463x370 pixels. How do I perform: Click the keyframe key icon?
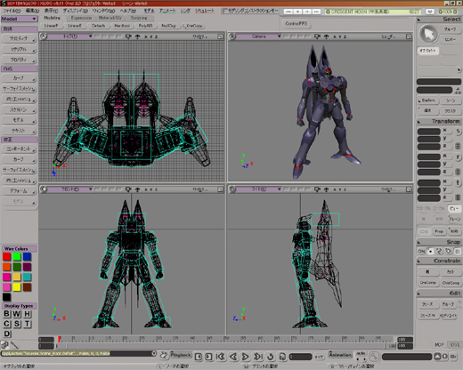pos(374,357)
